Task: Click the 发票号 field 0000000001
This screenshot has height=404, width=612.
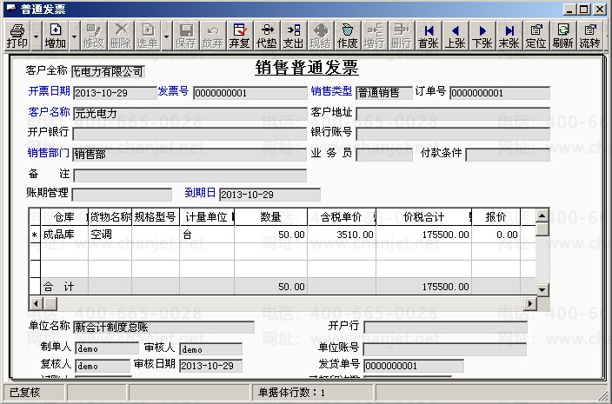Action: click(249, 93)
